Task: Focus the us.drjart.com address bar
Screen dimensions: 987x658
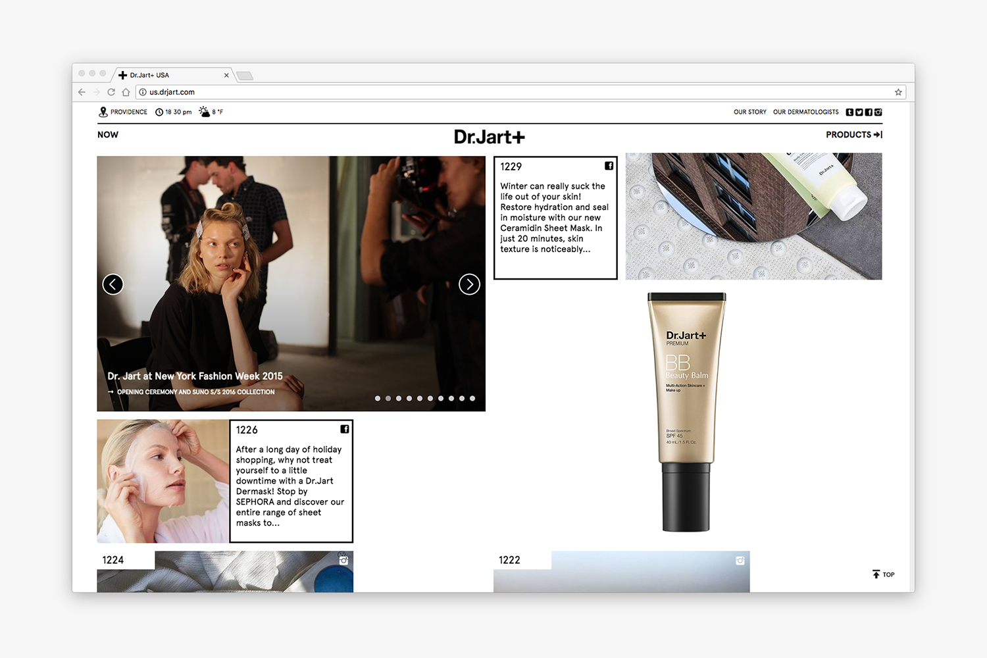Action: [520, 92]
